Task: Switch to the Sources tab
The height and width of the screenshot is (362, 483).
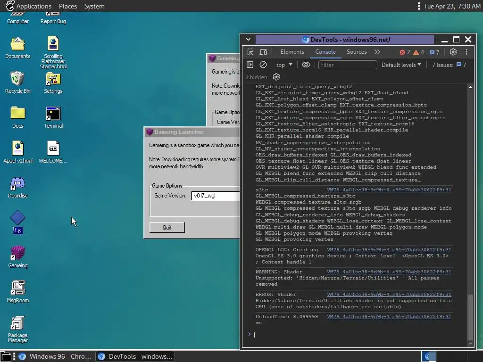Action: pos(357,52)
